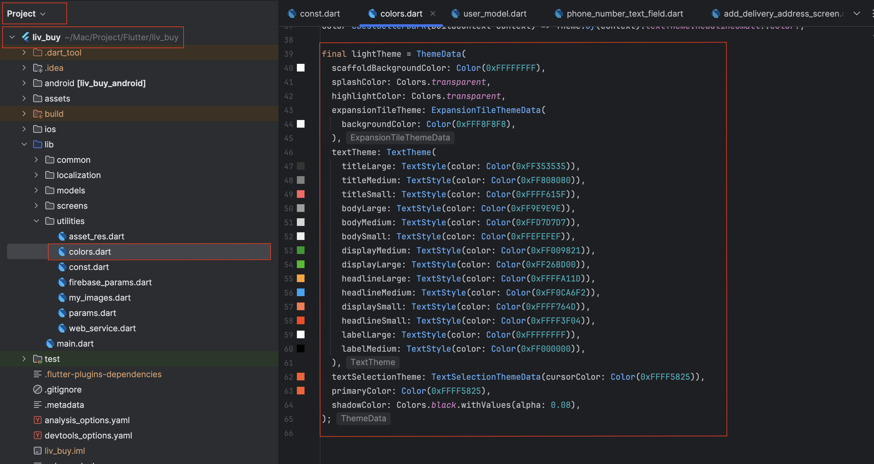874x464 pixels.
Task: Click the Dart icon beside asset_res.dart
Action: [62, 236]
